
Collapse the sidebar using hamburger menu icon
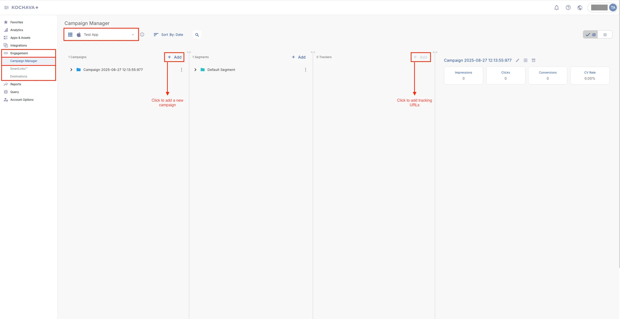(6, 8)
